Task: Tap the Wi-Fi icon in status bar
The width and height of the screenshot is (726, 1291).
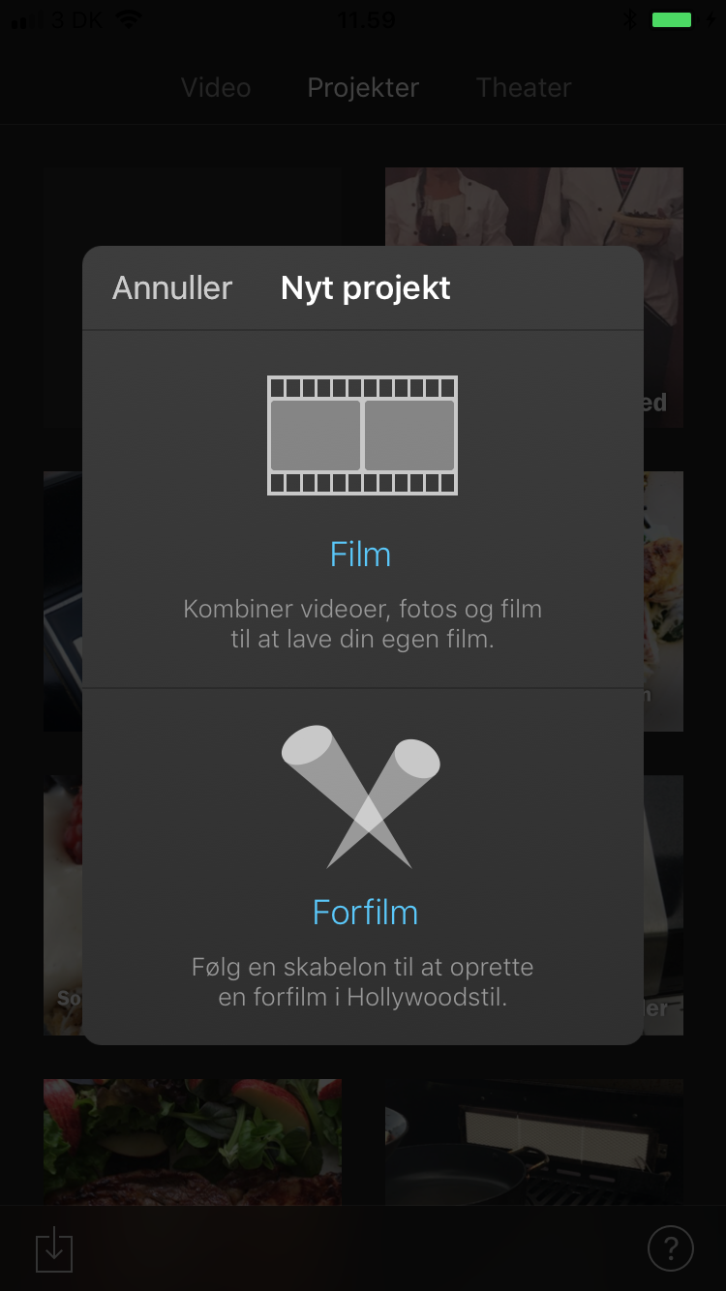Action: coord(128,18)
